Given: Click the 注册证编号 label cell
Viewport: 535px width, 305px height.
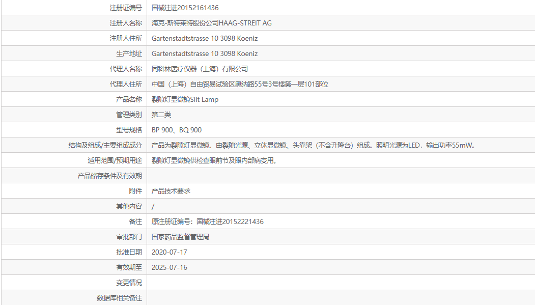Looking at the screenshot, I should coord(126,8).
